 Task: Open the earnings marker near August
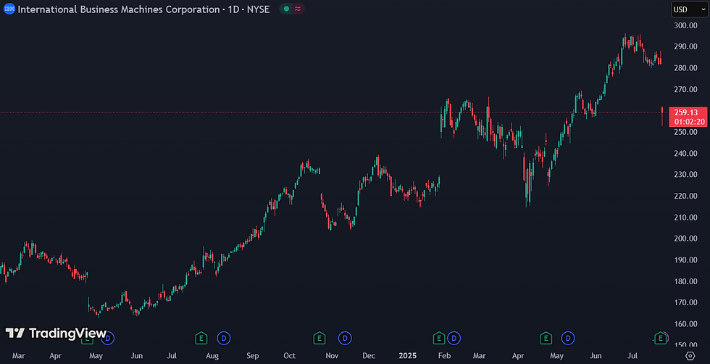coord(201,338)
